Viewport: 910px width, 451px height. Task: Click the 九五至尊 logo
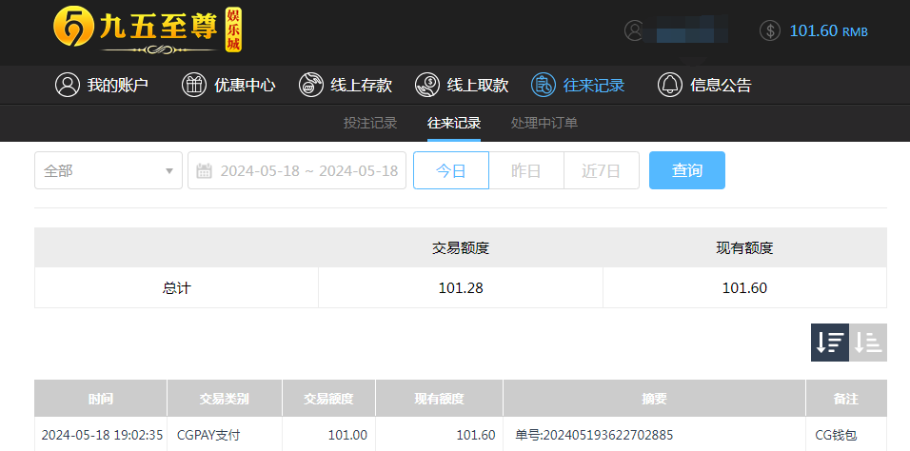click(148, 30)
